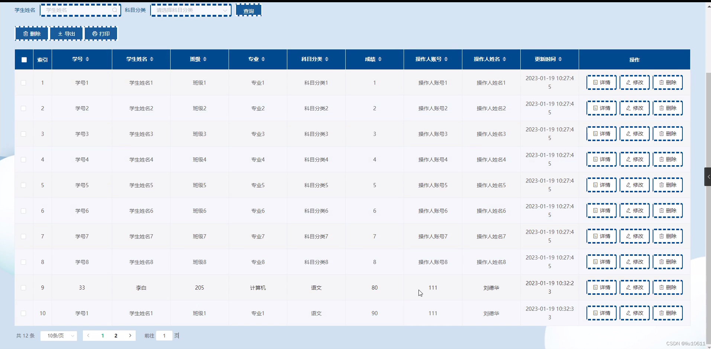Check the checkbox for row 1

23,83
